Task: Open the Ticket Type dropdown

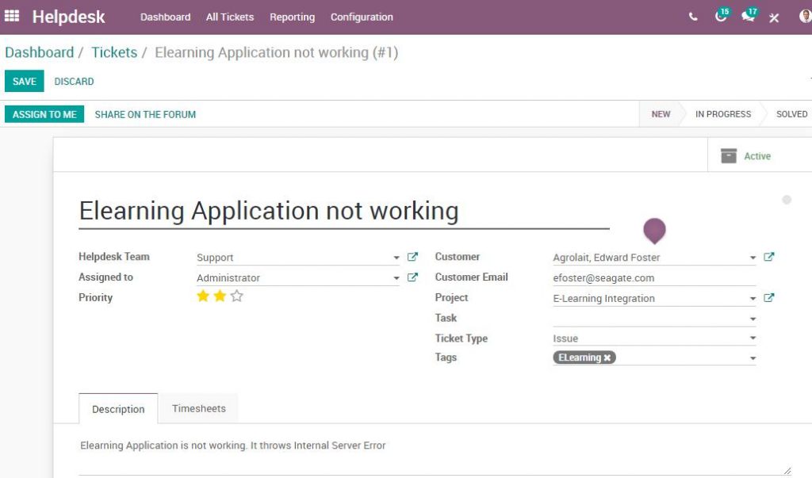Action: (x=753, y=338)
